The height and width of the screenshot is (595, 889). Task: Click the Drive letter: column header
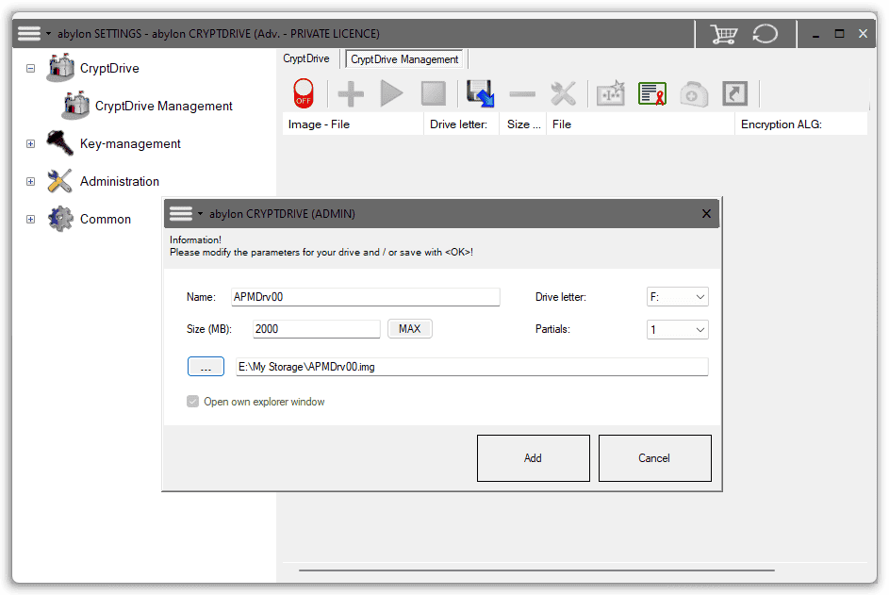click(461, 124)
